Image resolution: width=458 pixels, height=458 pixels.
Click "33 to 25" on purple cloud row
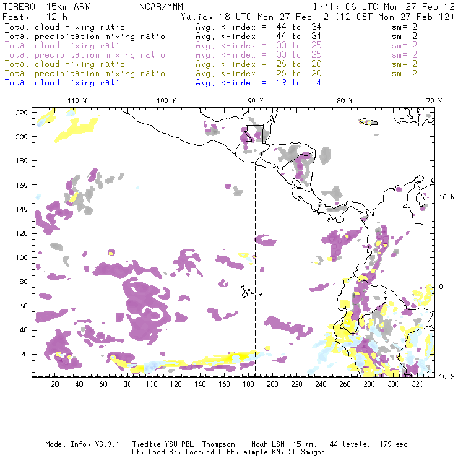click(x=299, y=46)
